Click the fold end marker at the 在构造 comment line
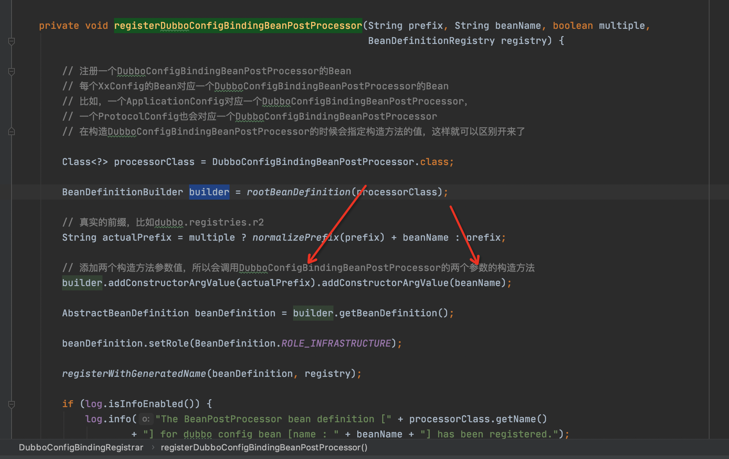The width and height of the screenshot is (729, 459). [x=12, y=132]
